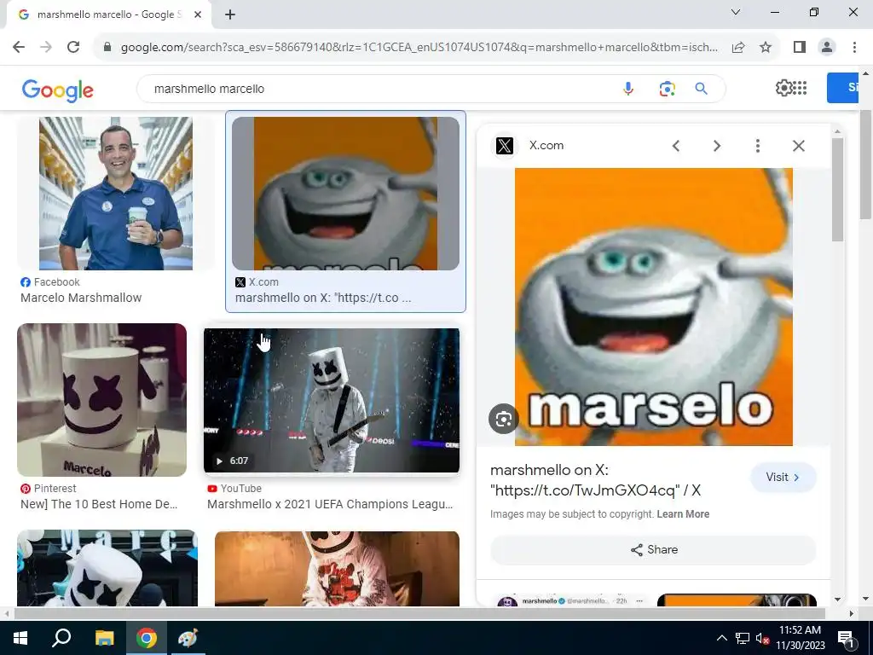873x655 pixels.
Task: Open the tab search dropdown arrow
Action: click(736, 12)
